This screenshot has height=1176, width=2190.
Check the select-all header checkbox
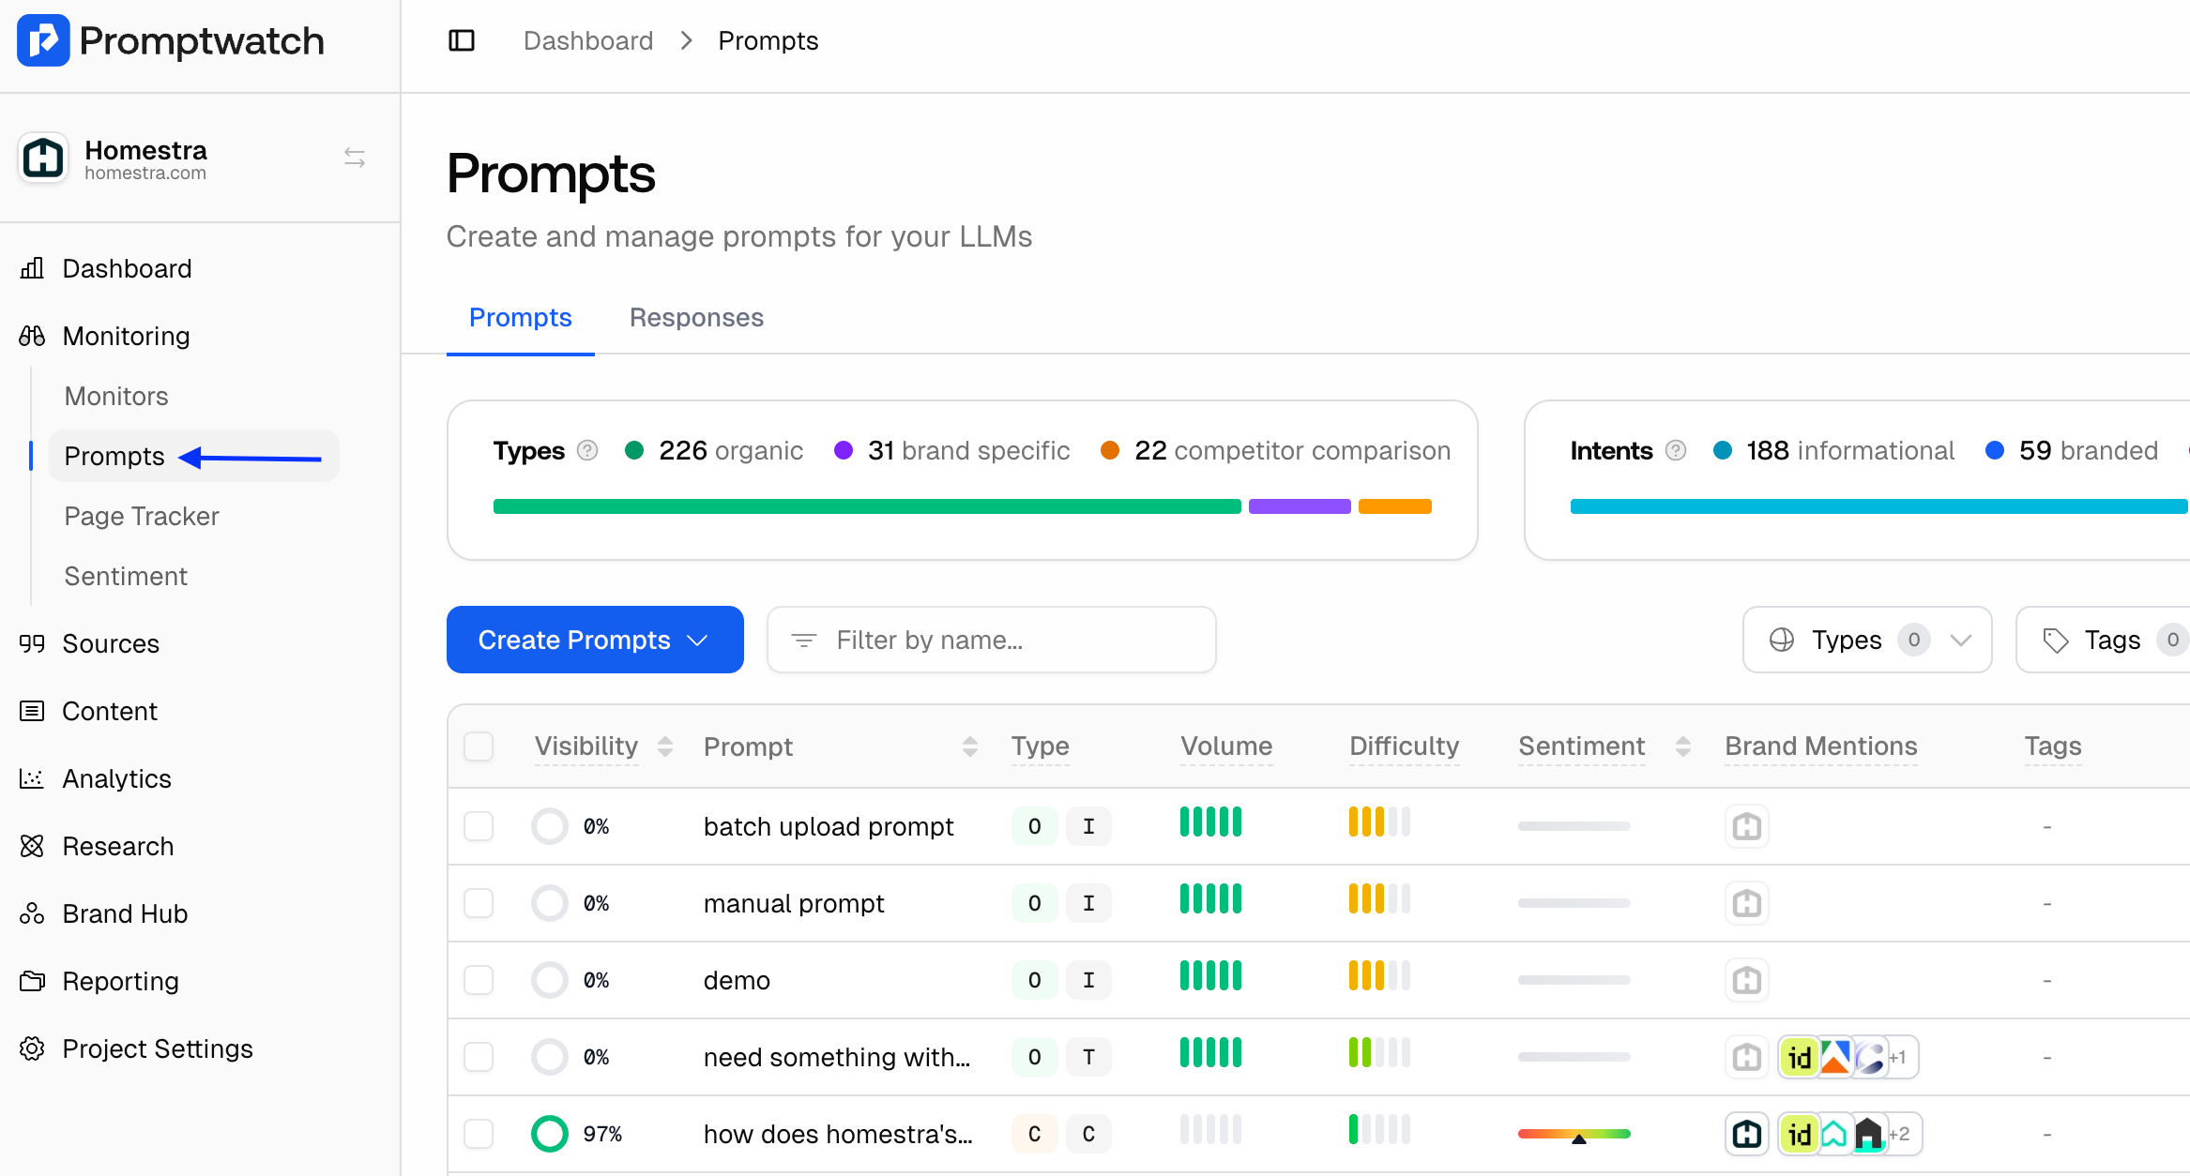pyautogui.click(x=479, y=746)
